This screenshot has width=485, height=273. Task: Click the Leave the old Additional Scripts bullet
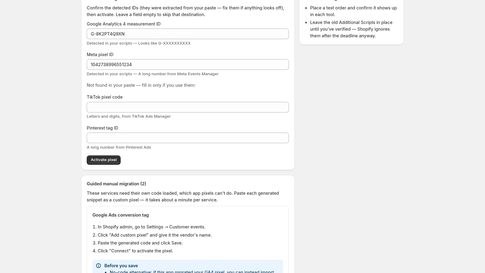(x=351, y=29)
